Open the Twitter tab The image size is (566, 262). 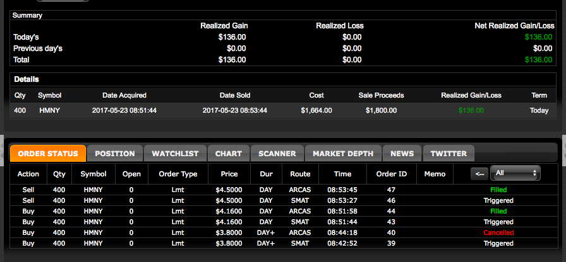tap(449, 154)
